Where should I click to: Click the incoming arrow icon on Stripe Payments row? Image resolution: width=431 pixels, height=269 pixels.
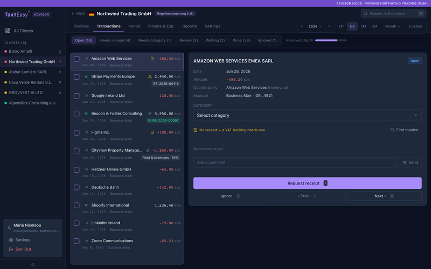[x=86, y=76]
